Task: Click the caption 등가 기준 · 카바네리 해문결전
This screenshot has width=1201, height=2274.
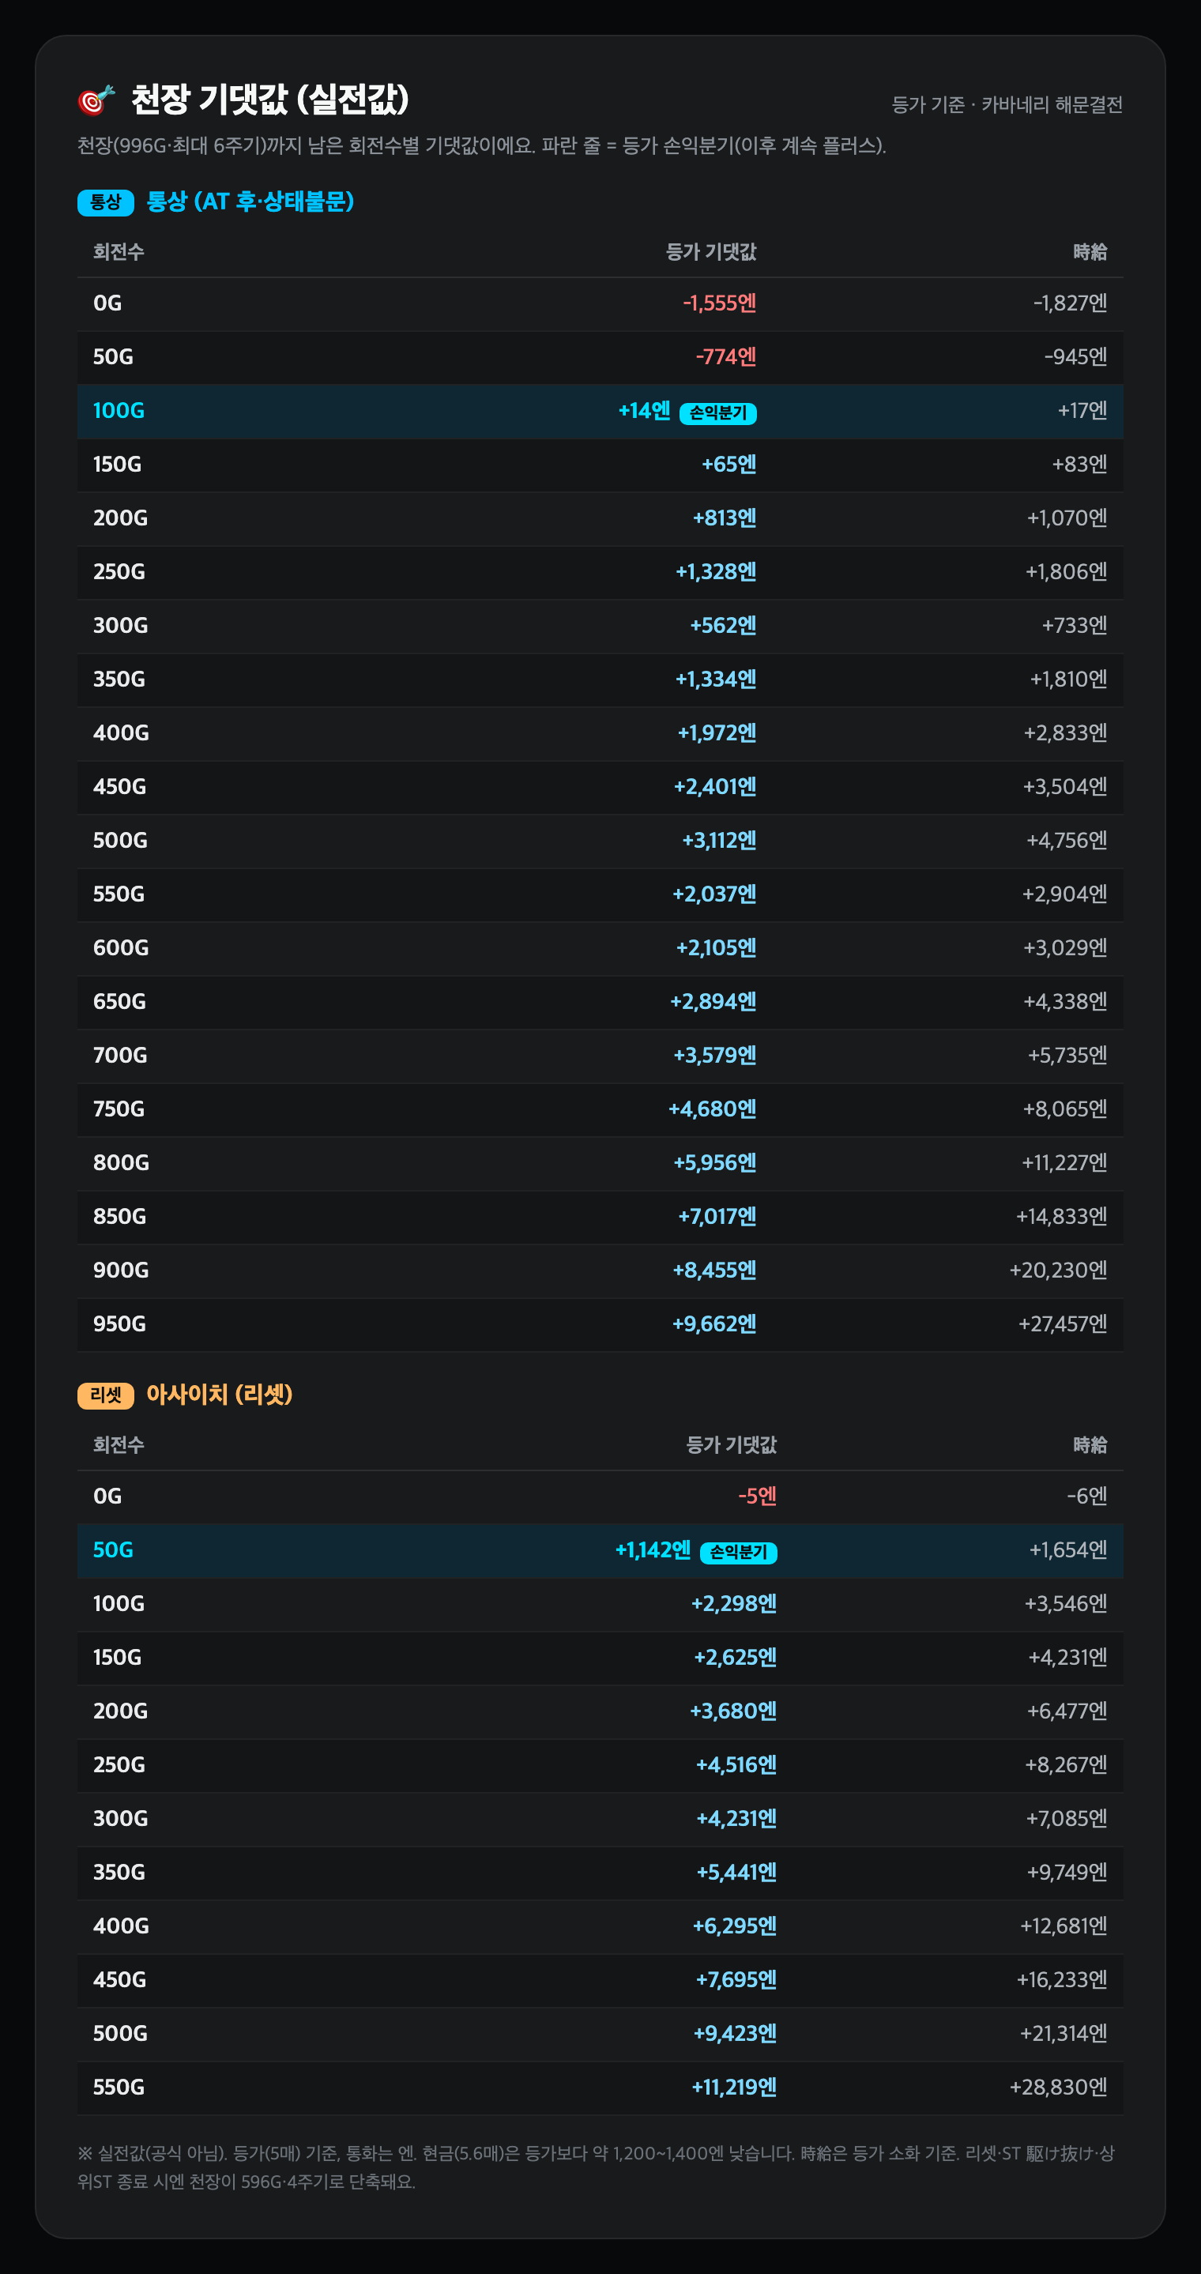Action: point(1007,105)
